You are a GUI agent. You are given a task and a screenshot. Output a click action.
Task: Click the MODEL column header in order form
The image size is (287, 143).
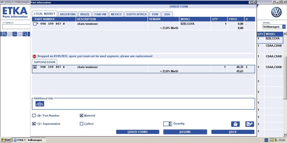(x=195, y=19)
